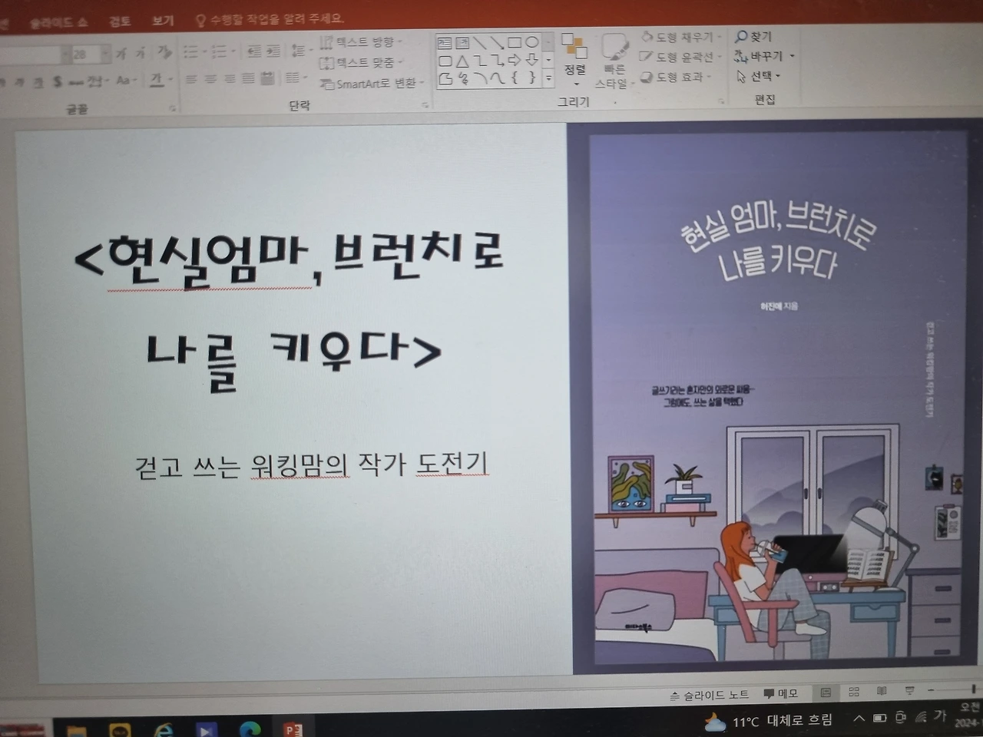Image resolution: width=983 pixels, height=737 pixels.
Task: Select the freeform shape tool
Action: tap(445, 78)
